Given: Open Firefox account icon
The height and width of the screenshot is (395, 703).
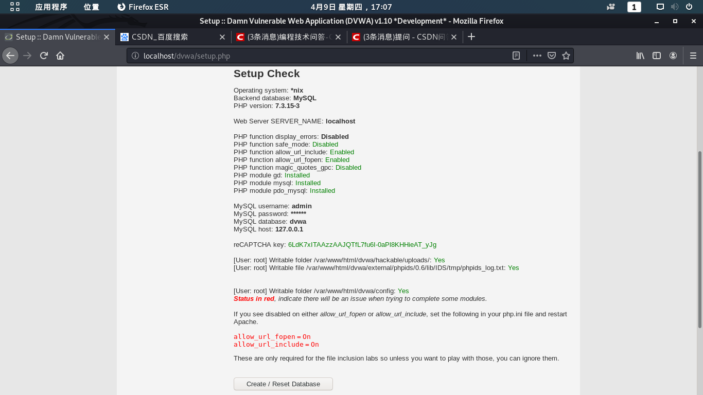Looking at the screenshot, I should (673, 56).
